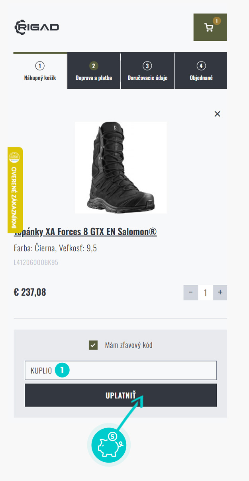Viewport: 249px width, 481px height.
Task: Click the black boot product thumbnail
Action: tap(121, 167)
